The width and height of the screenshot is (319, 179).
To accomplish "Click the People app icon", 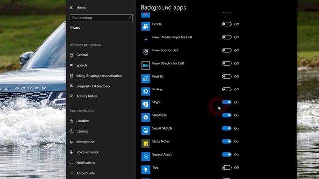I will click(x=146, y=26).
